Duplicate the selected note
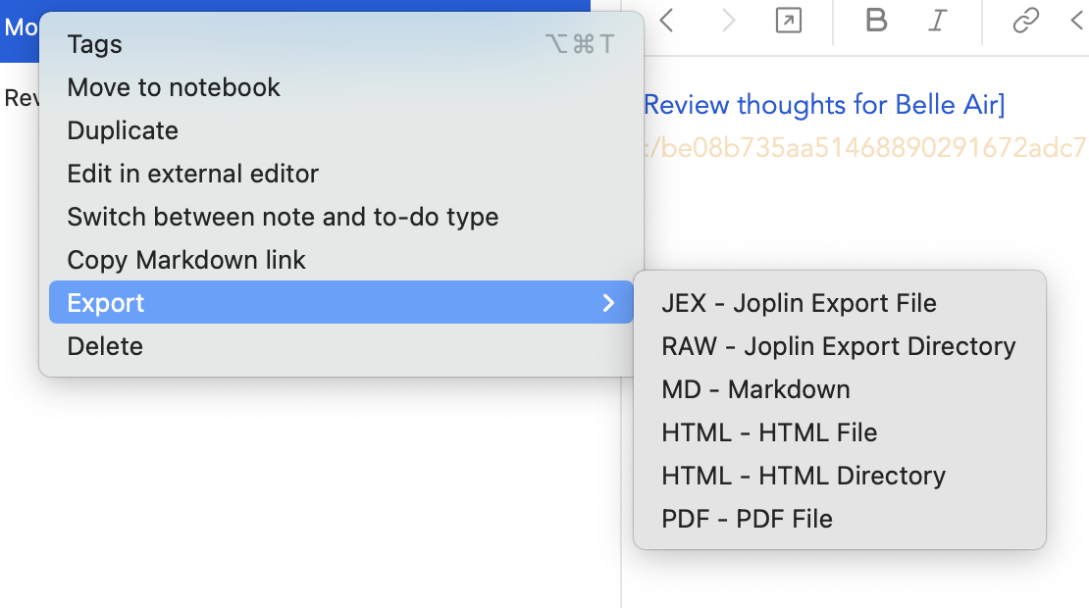Image resolution: width=1089 pixels, height=608 pixels. pyautogui.click(x=123, y=130)
